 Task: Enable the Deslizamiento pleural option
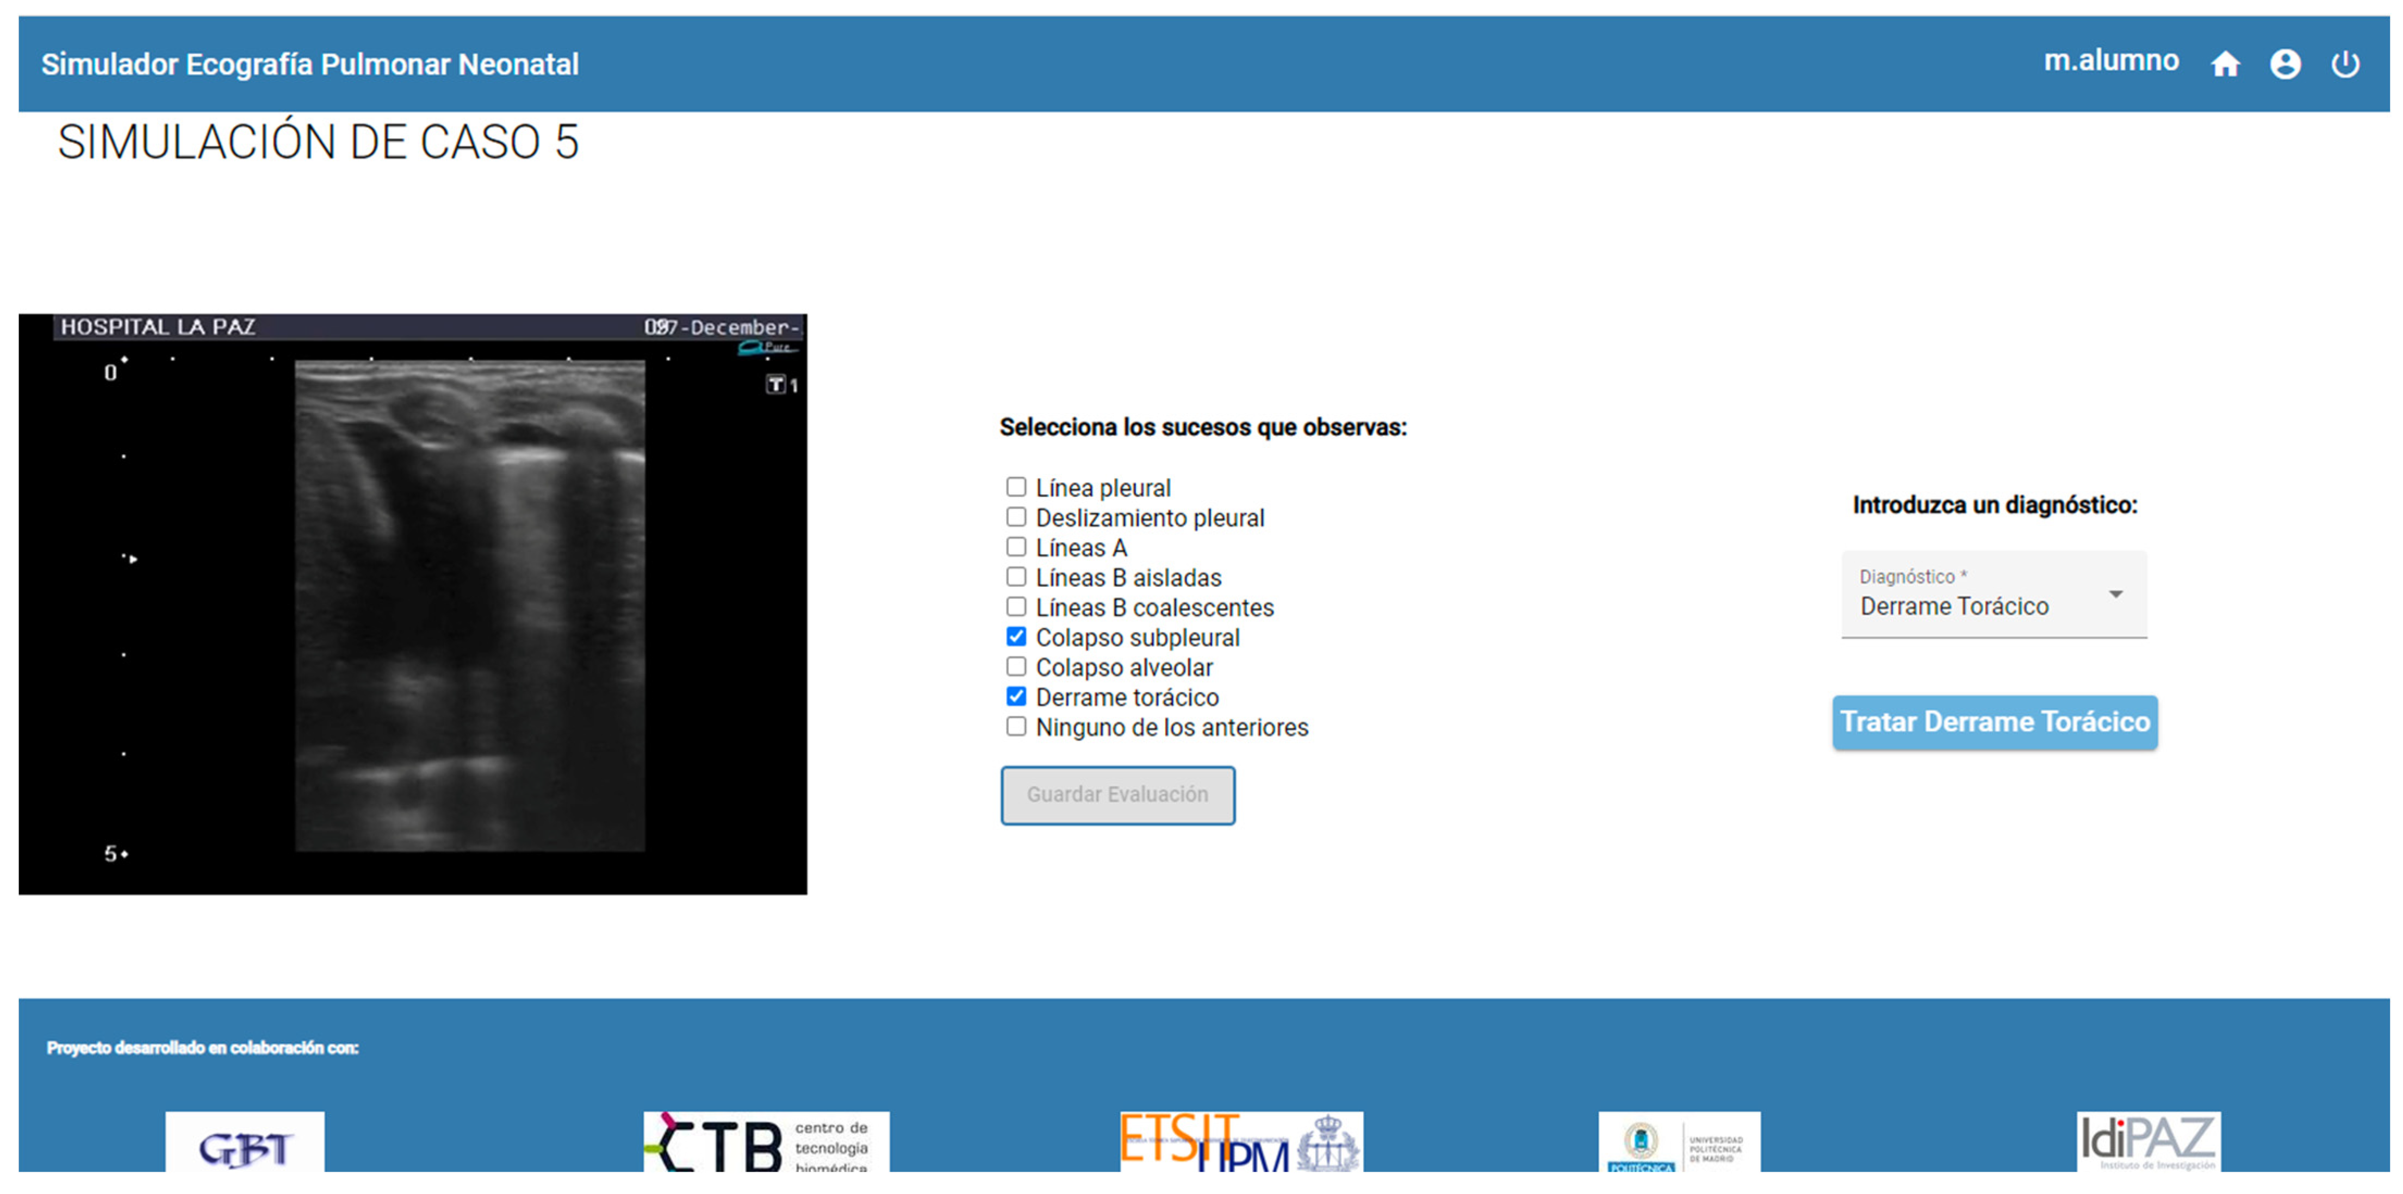pos(1016,516)
